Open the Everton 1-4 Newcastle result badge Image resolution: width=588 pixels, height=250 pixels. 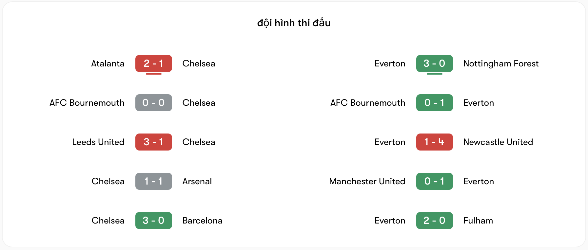click(x=434, y=142)
